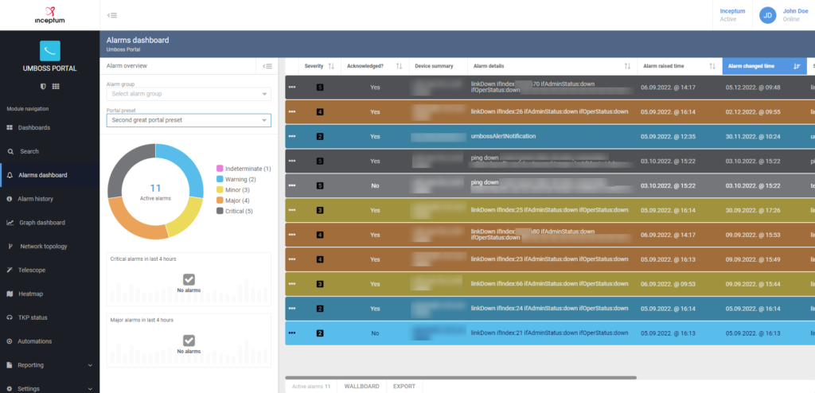The width and height of the screenshot is (815, 393).
Task: Click the 11 Active alarms donut center
Action: (155, 191)
